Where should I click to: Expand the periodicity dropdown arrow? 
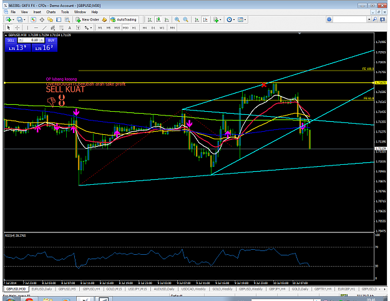[x=234, y=19]
